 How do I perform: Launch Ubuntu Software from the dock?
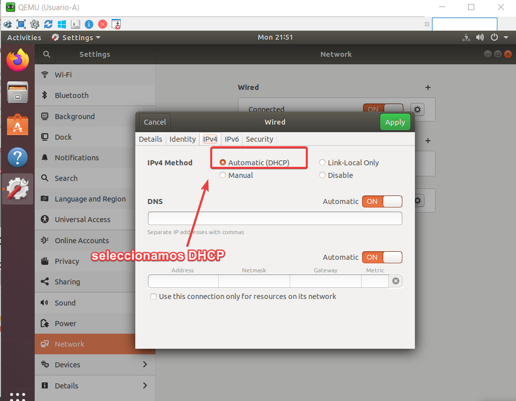(18, 125)
